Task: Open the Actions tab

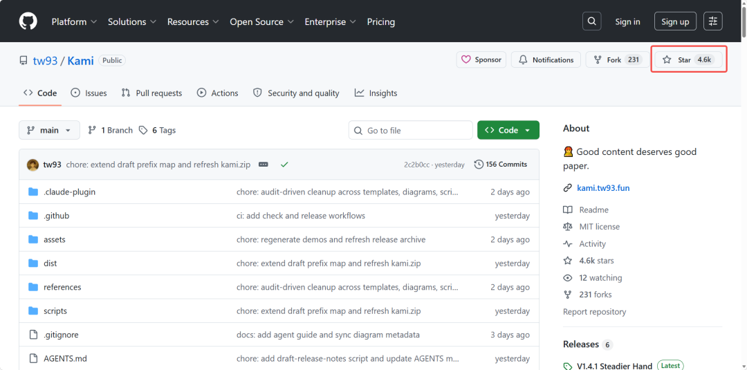Action: pos(218,93)
